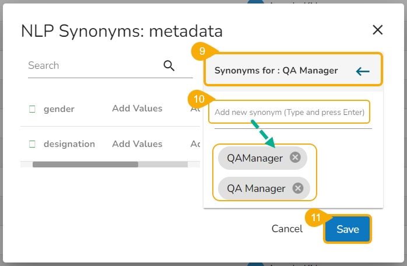Image resolution: width=407 pixels, height=266 pixels.
Task: Click the search magnifier icon
Action: coord(169,65)
